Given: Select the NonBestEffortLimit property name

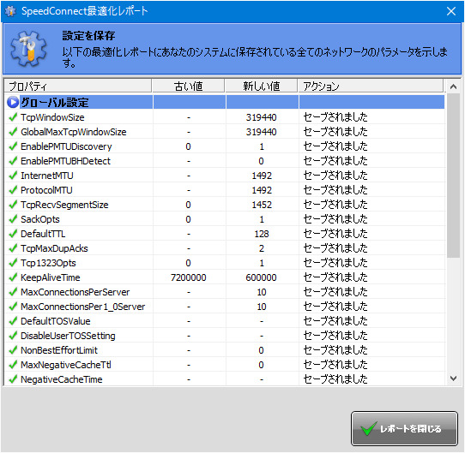Looking at the screenshot, I should coord(59,350).
